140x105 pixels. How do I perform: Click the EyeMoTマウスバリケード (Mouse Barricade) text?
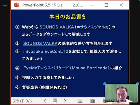coord(66,68)
